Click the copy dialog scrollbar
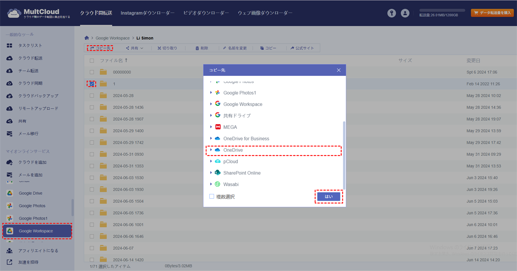This screenshot has height=271, width=517. [343, 155]
